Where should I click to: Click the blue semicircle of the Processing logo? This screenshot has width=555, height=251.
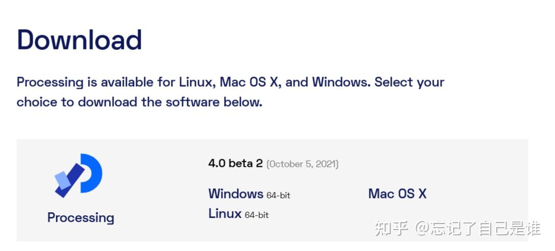94,173
